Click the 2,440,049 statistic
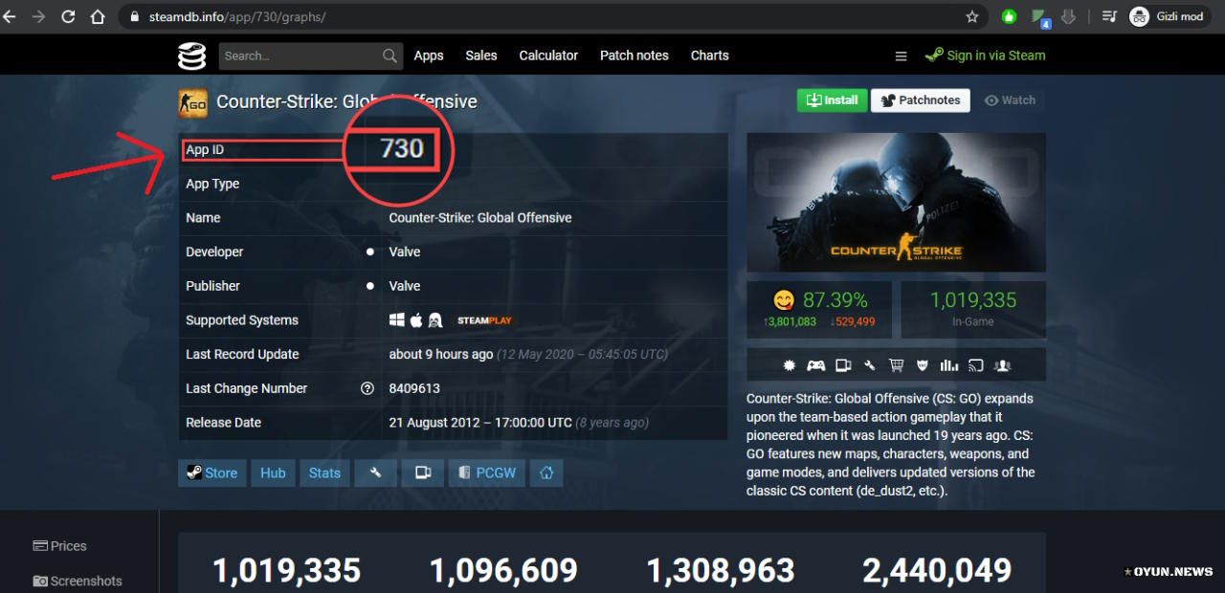Image resolution: width=1225 pixels, height=593 pixels. click(x=937, y=571)
